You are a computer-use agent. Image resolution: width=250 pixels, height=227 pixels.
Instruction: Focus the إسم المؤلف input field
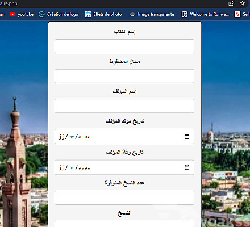click(x=124, y=106)
